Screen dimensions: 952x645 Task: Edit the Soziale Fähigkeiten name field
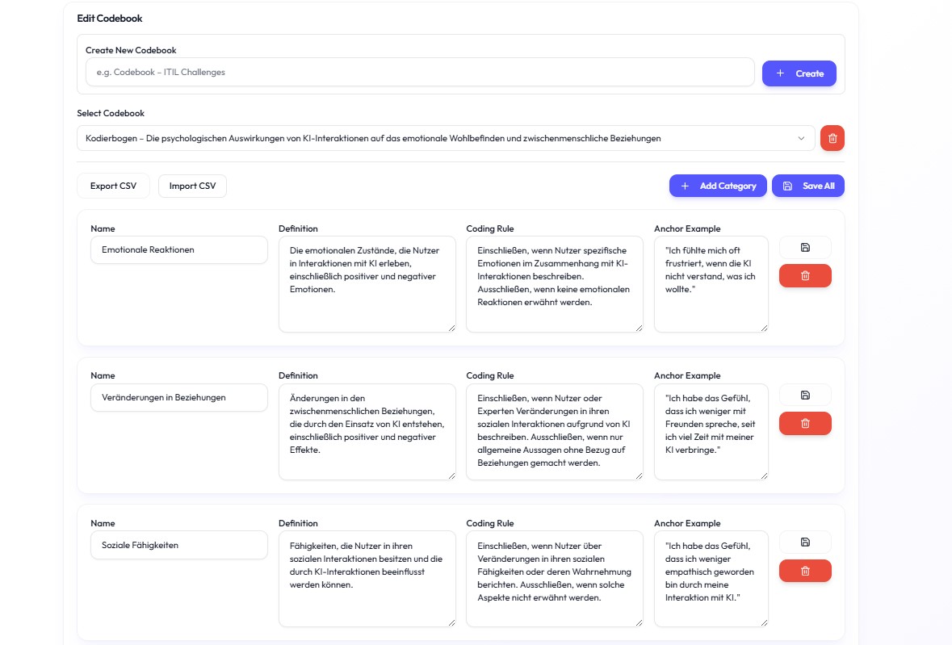click(x=179, y=545)
